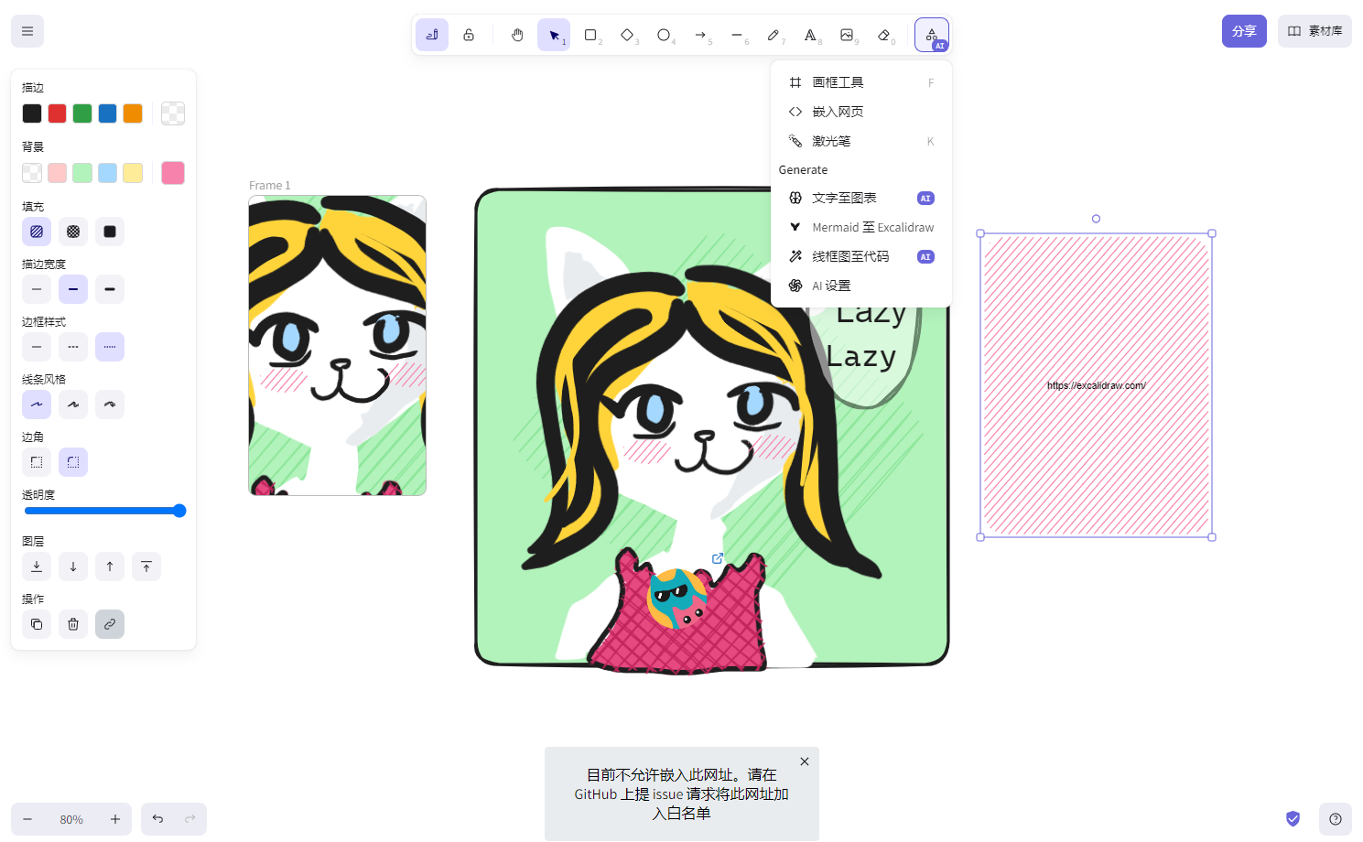Click the opacity slider handle
The width and height of the screenshot is (1363, 842).
[x=179, y=511]
